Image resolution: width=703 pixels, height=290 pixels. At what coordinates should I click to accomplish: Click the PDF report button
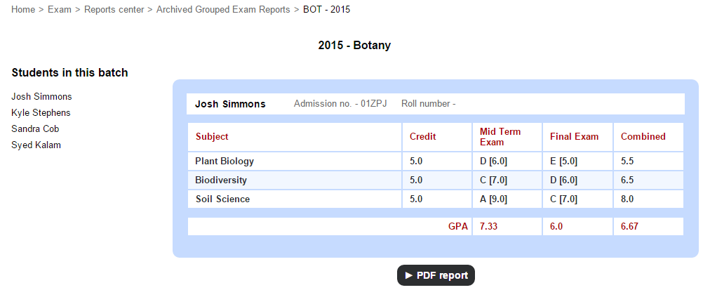pos(436,275)
